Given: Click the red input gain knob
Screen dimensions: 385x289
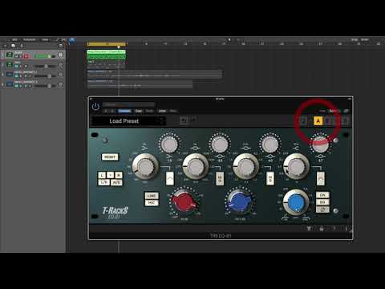Looking at the screenshot, I should point(184,202).
